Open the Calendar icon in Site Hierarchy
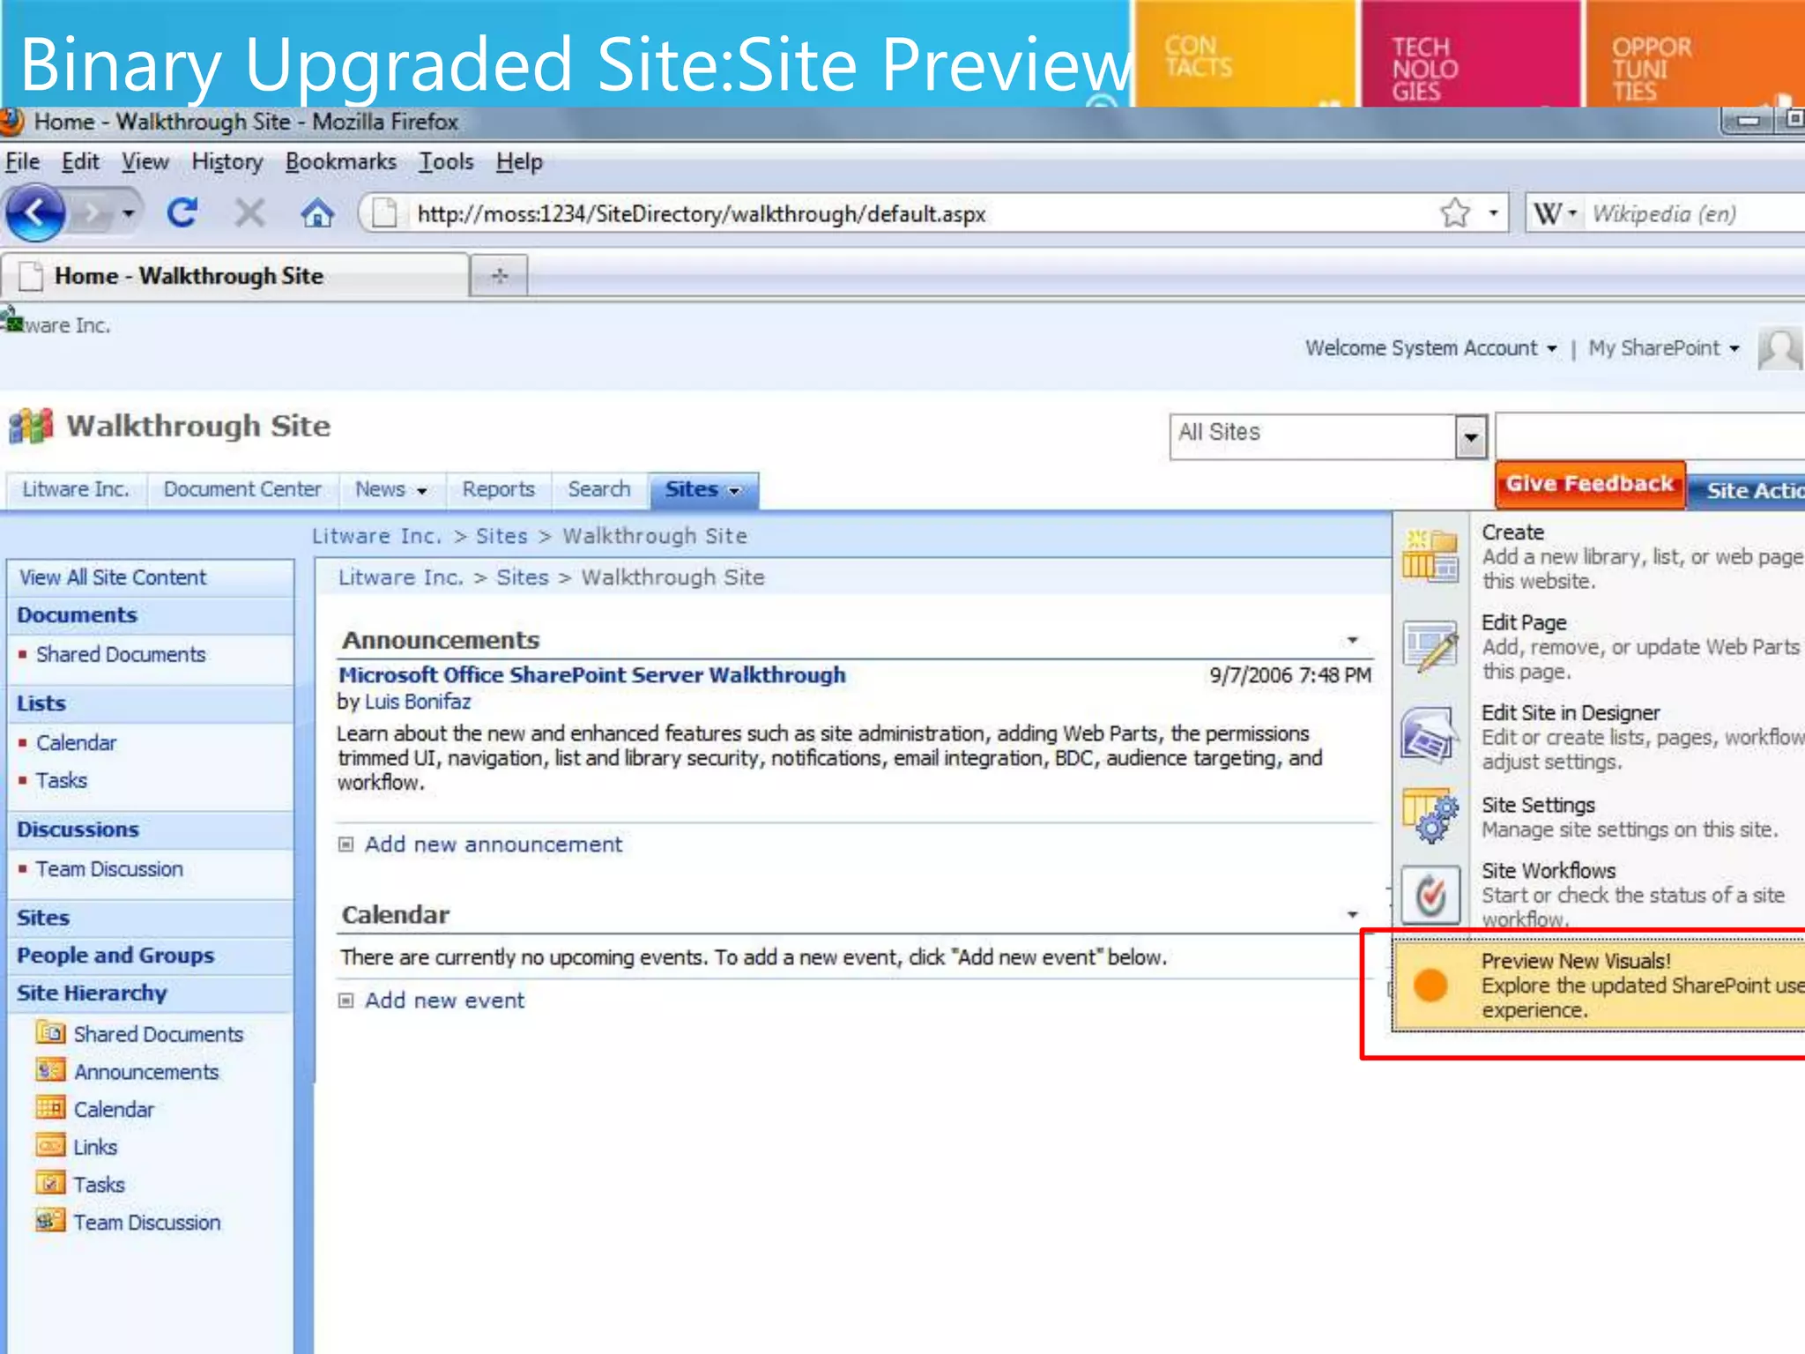The image size is (1805, 1354). point(51,1108)
